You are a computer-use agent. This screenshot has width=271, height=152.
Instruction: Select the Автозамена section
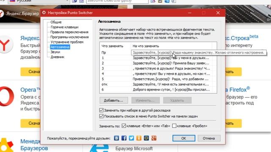pyautogui.click(x=60, y=47)
